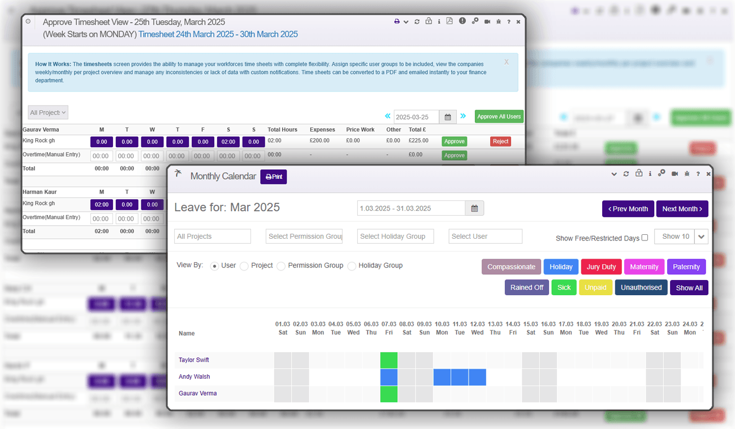Switch View By to Project
Viewport: 735px width, 429px height.
coord(244,265)
